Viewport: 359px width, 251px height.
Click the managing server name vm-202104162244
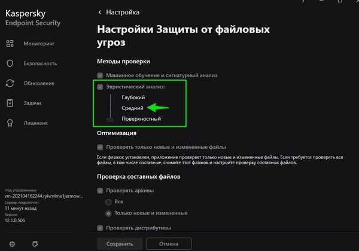[x=44, y=196]
